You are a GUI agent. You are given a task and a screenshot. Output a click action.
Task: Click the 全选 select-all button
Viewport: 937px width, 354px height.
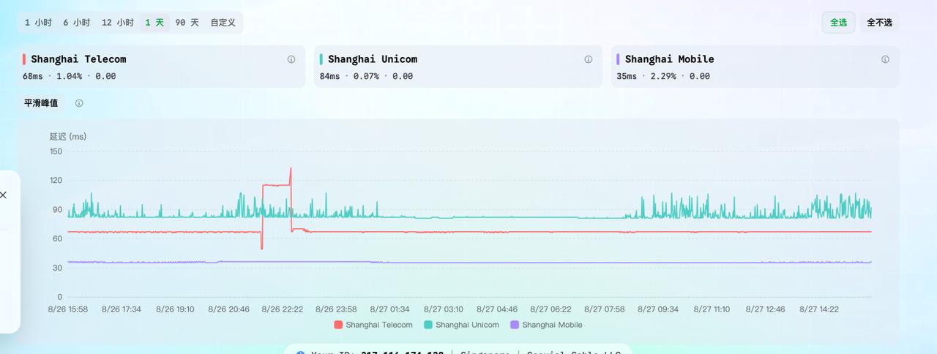click(838, 23)
